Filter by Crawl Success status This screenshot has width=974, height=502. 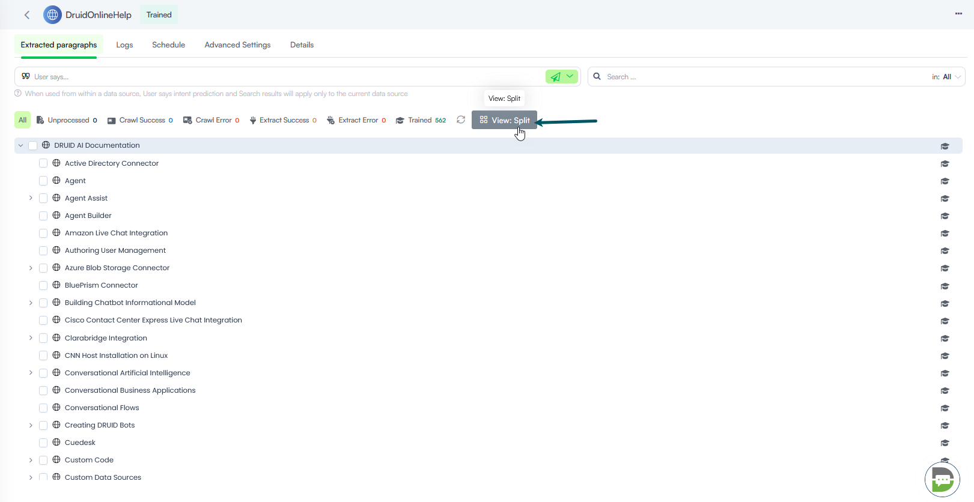[140, 120]
